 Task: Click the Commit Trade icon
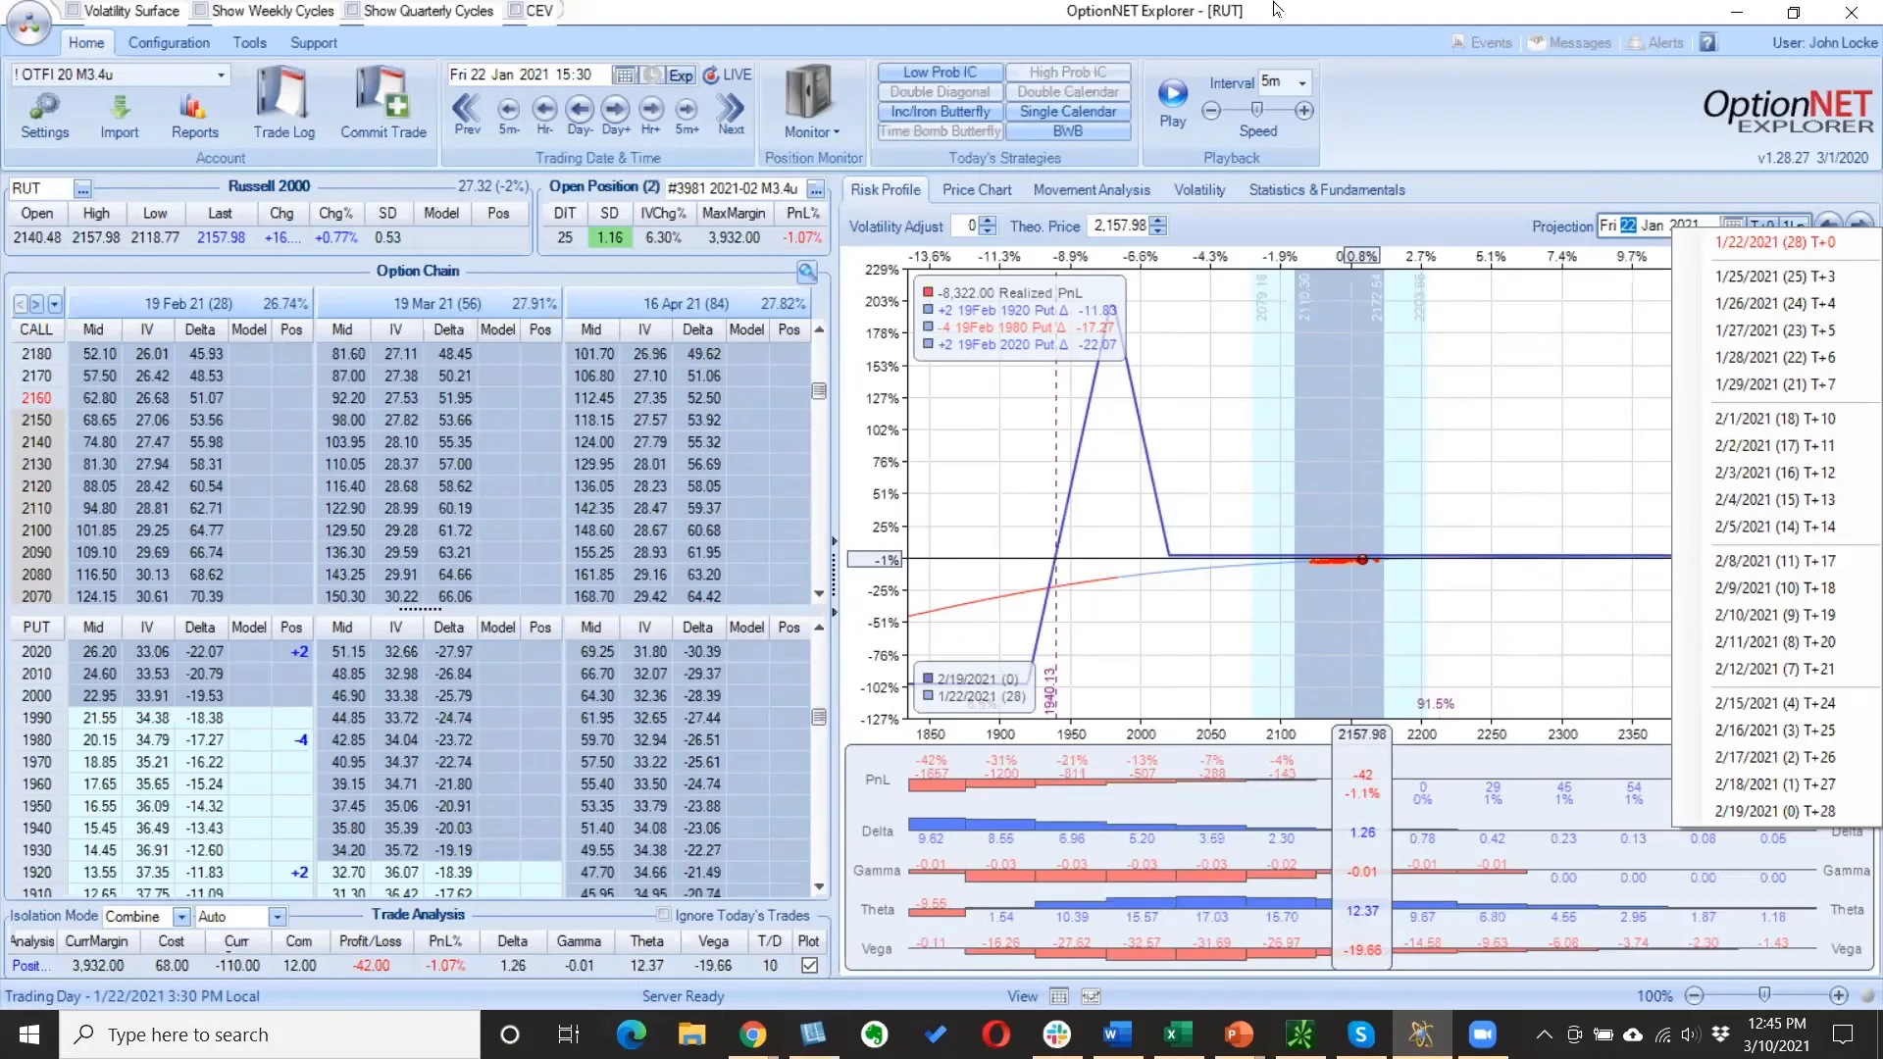pyautogui.click(x=383, y=103)
